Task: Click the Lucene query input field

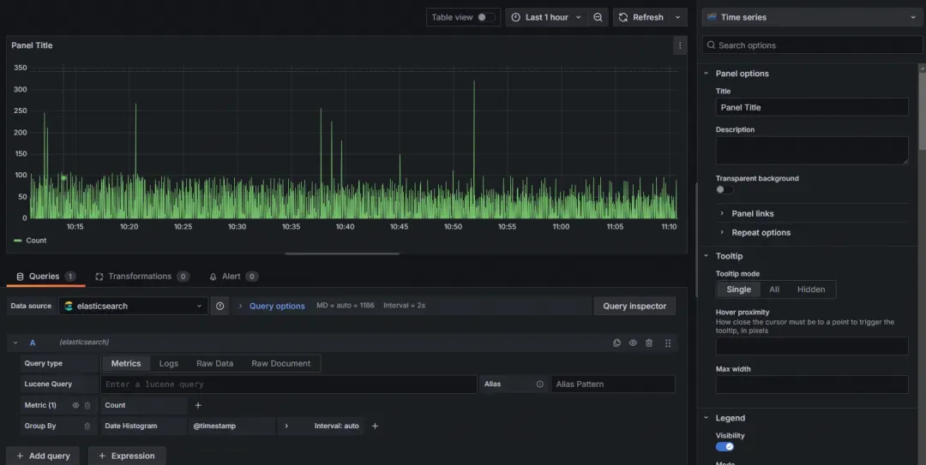Action: (x=288, y=385)
